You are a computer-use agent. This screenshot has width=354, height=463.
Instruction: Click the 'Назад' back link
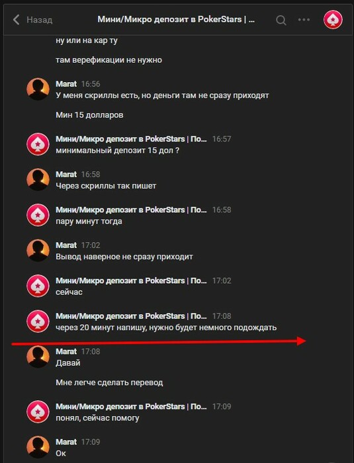click(x=39, y=20)
